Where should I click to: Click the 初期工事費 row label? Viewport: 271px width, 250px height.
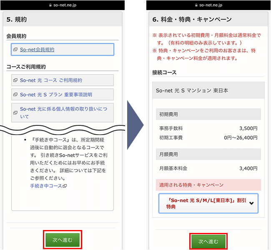point(171,137)
